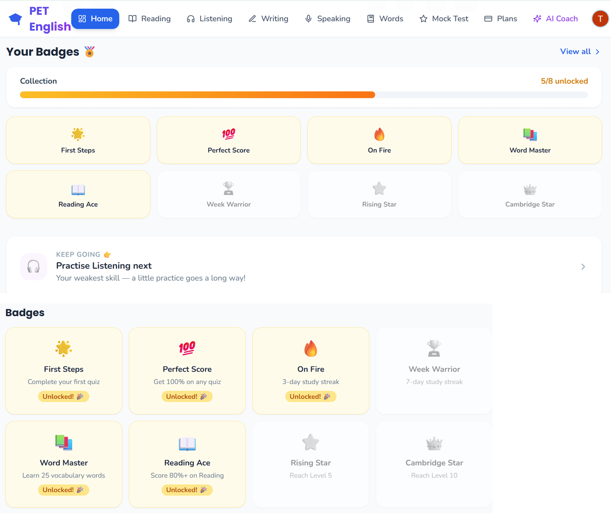
Task: Open the Reading section
Action: 150,19
